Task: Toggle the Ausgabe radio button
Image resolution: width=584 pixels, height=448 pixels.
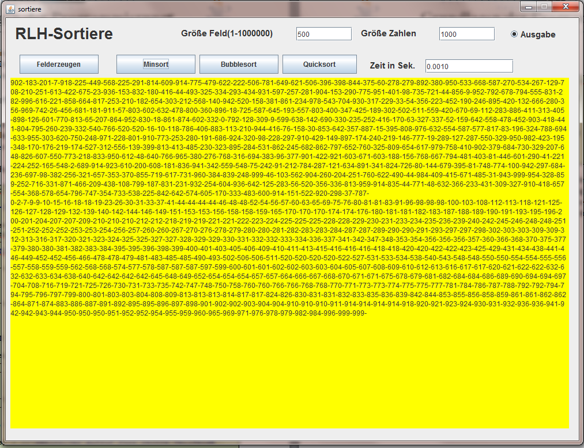Action: click(514, 34)
